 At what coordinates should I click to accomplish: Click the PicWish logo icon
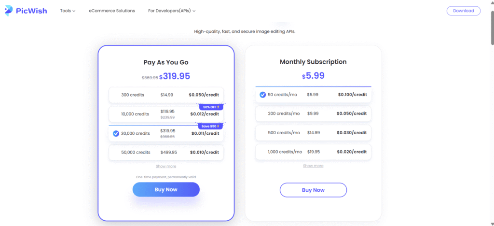click(10, 11)
